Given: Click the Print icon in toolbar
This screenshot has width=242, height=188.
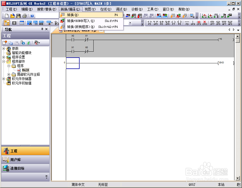Looking at the screenshot, I should tap(25, 16).
